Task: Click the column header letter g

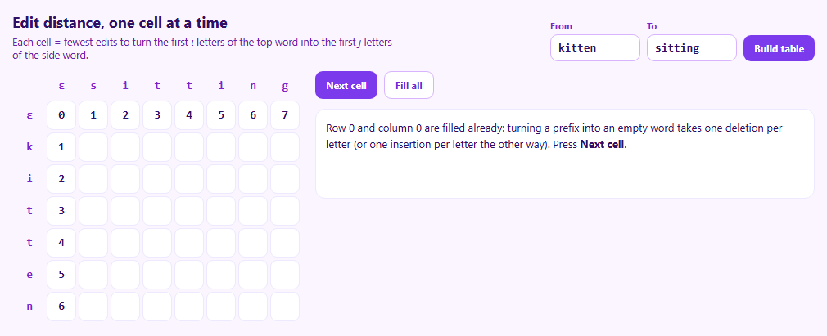Action: coord(285,86)
